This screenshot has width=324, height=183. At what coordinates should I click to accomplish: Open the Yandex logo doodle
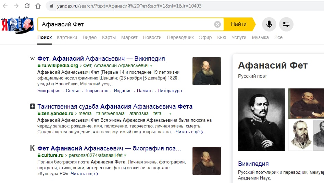point(17,25)
